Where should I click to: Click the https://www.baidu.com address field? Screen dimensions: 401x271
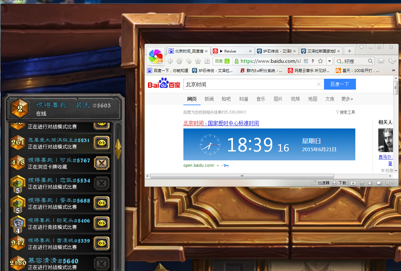tap(270, 61)
